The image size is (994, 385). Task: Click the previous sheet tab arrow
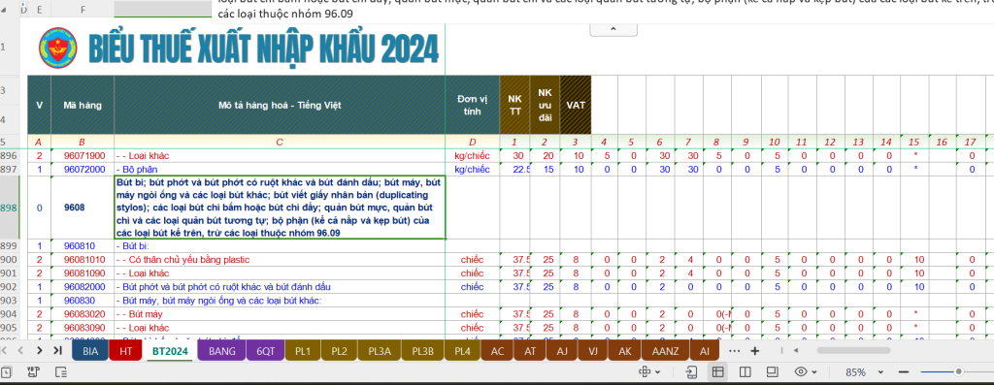pos(20,350)
